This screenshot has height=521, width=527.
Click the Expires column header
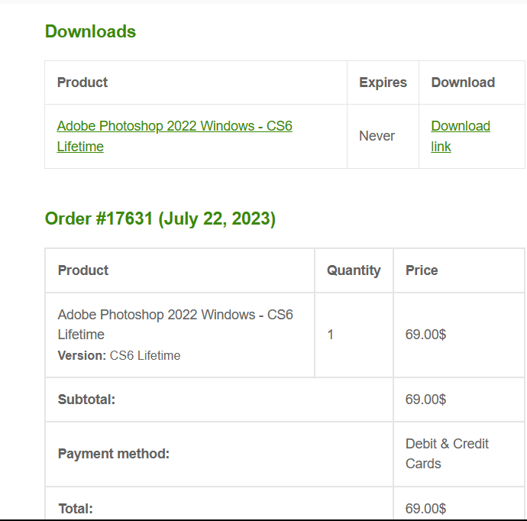pos(383,83)
